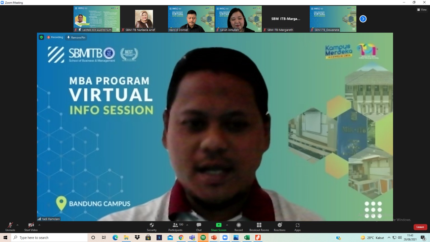Open the Apps panel
Viewport: 430px width, 242px height.
[297, 227]
